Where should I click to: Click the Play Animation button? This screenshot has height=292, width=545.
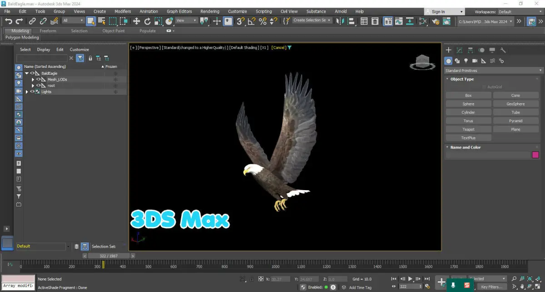click(x=411, y=279)
